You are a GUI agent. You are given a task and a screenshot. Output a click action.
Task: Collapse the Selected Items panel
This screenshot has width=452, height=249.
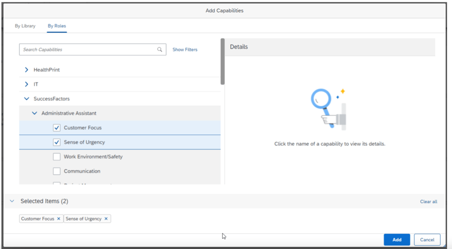[x=12, y=201]
